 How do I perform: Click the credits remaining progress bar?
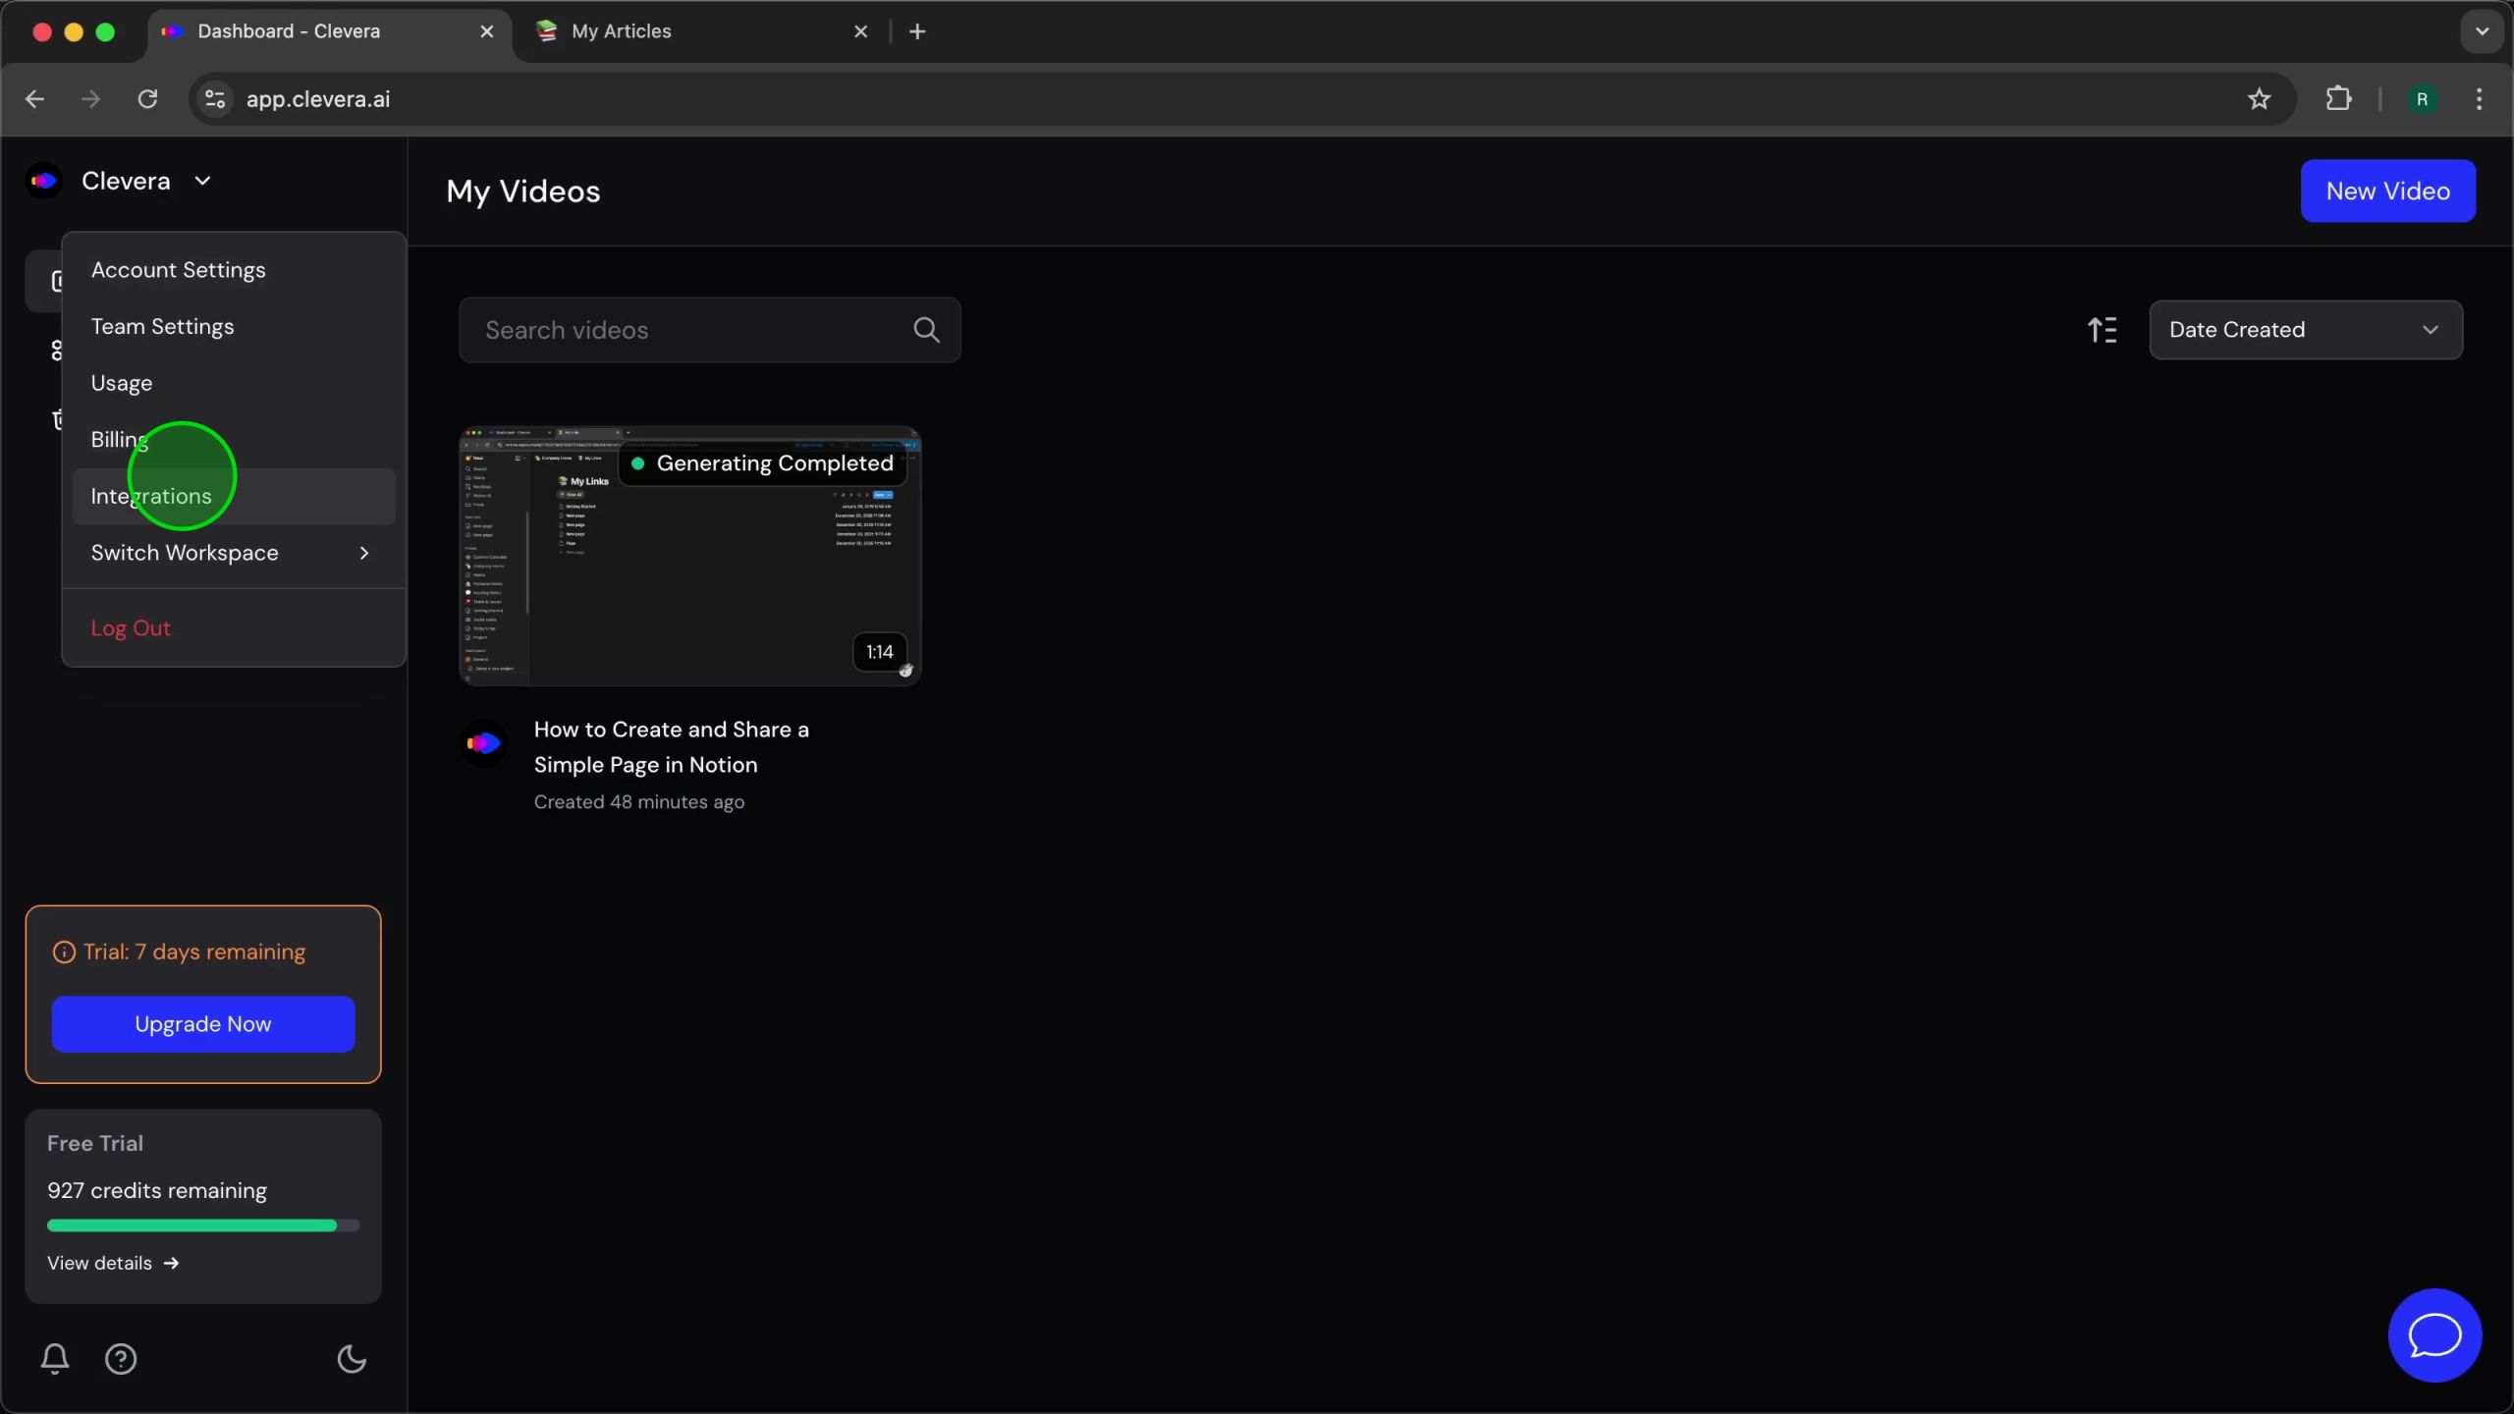202,1225
